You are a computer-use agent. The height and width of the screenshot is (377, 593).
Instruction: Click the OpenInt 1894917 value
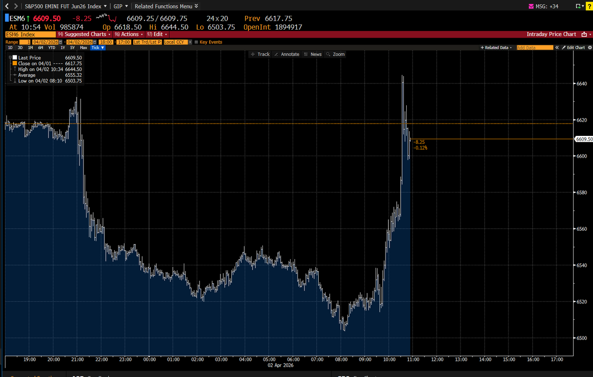[273, 27]
